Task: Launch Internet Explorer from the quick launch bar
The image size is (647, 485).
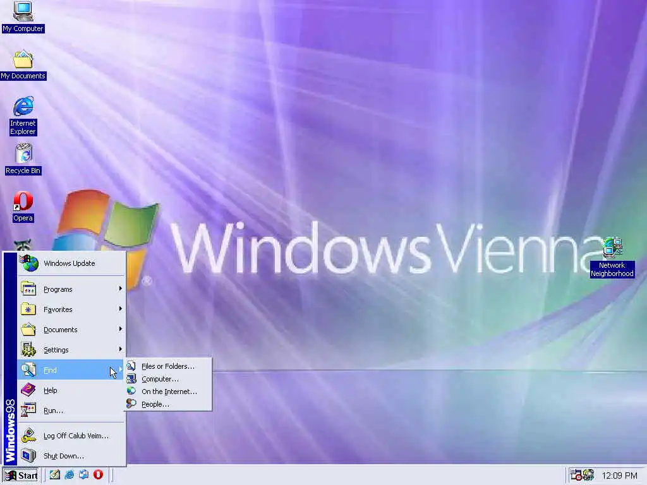Action: coord(70,475)
